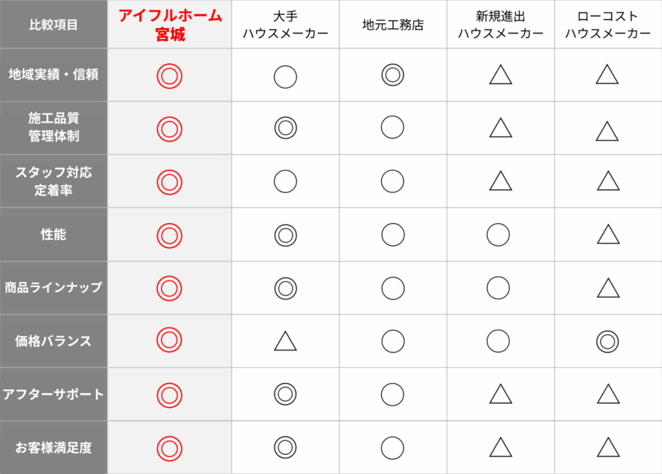Click red double circle for 性能 row
The height and width of the screenshot is (474, 662).
click(169, 235)
